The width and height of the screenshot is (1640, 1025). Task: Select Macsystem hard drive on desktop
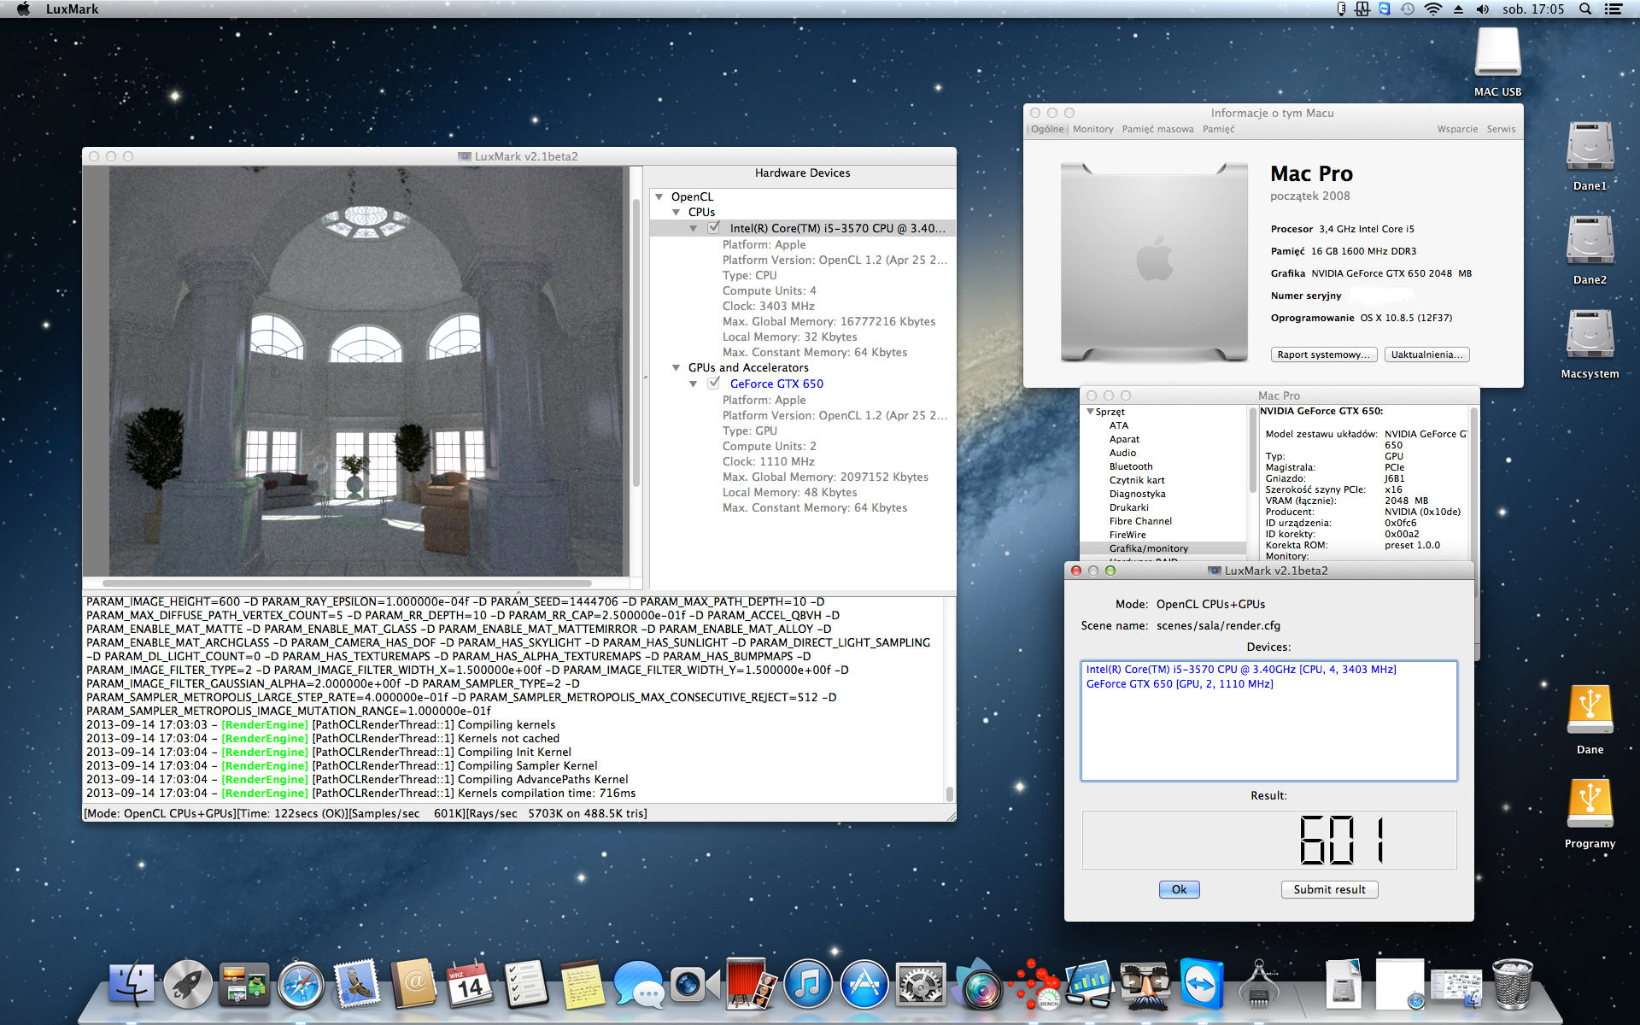[x=1590, y=344]
